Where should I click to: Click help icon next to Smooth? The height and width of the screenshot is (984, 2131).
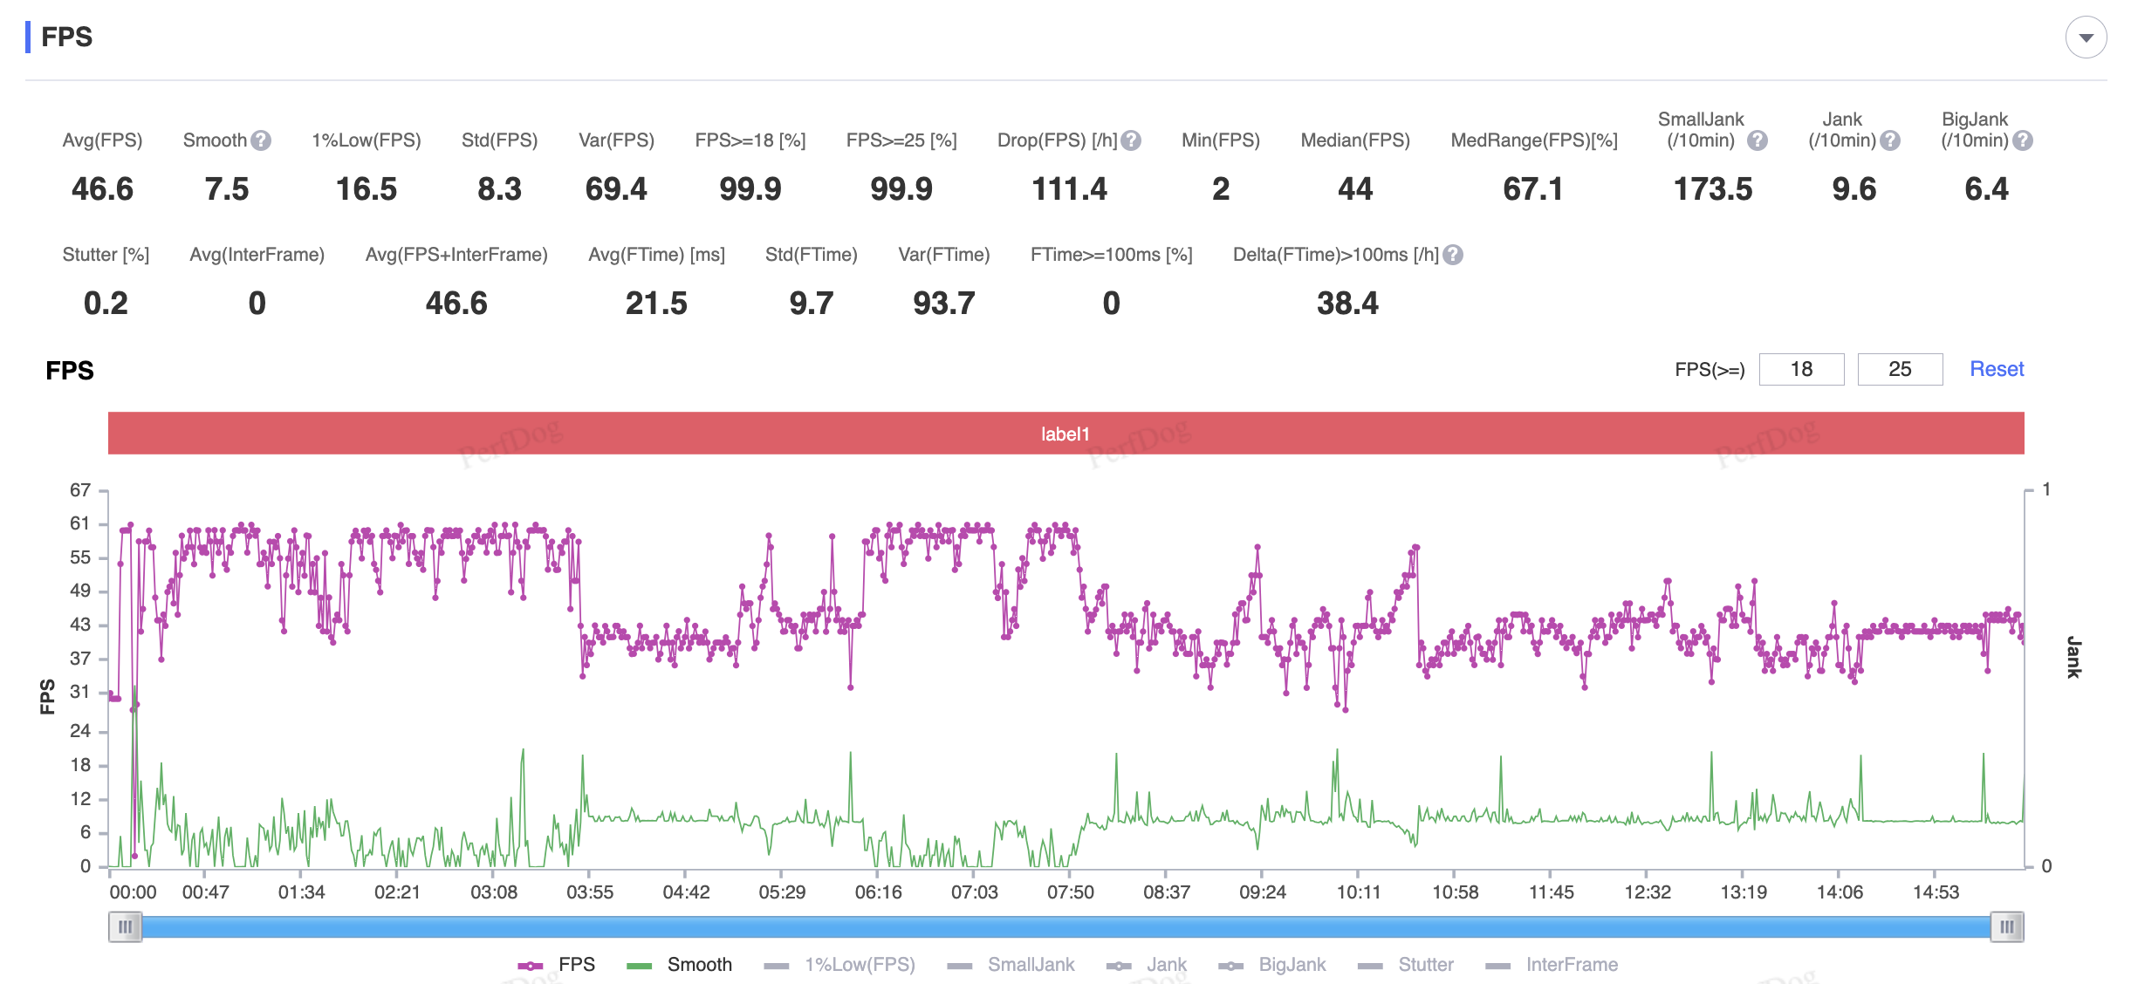(261, 140)
